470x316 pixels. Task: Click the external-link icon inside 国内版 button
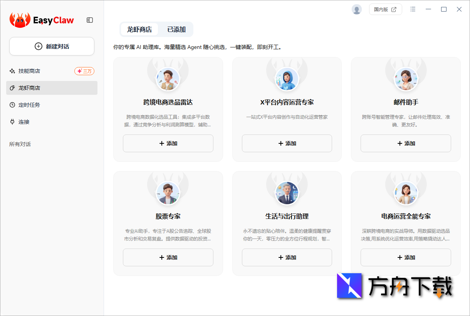click(x=394, y=9)
